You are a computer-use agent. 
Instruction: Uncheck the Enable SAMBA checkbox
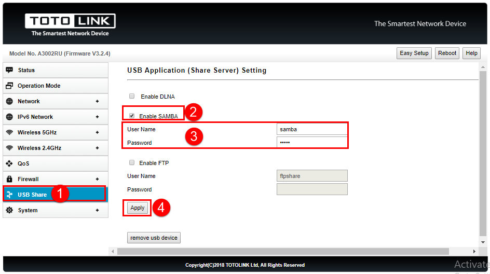point(132,116)
